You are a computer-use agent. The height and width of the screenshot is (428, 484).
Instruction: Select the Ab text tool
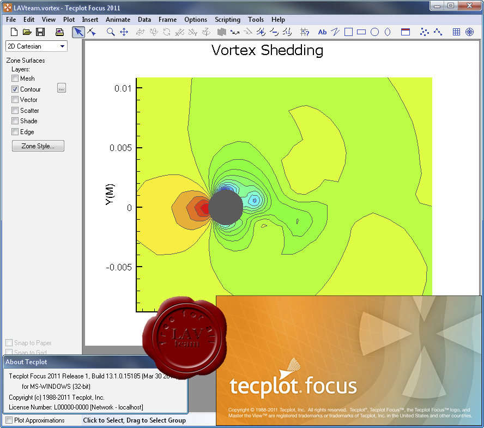(322, 32)
